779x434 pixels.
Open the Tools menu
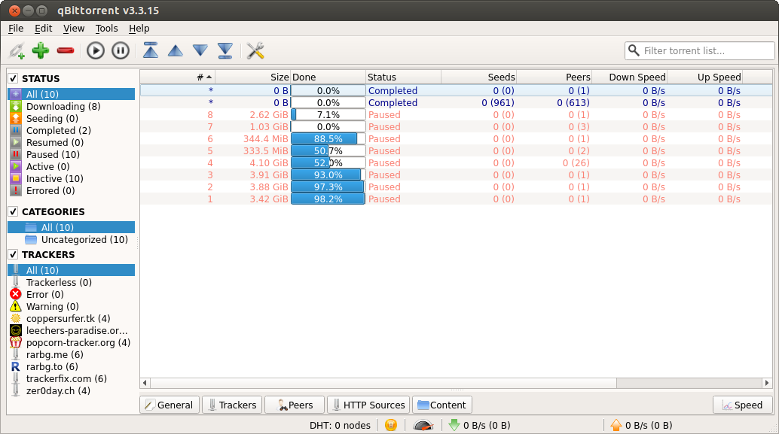coord(106,29)
